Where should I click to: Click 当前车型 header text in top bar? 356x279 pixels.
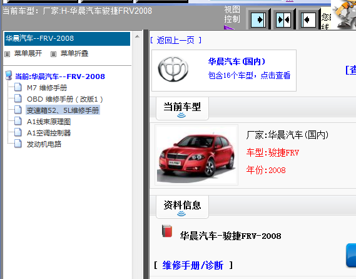pyautogui.click(x=77, y=11)
